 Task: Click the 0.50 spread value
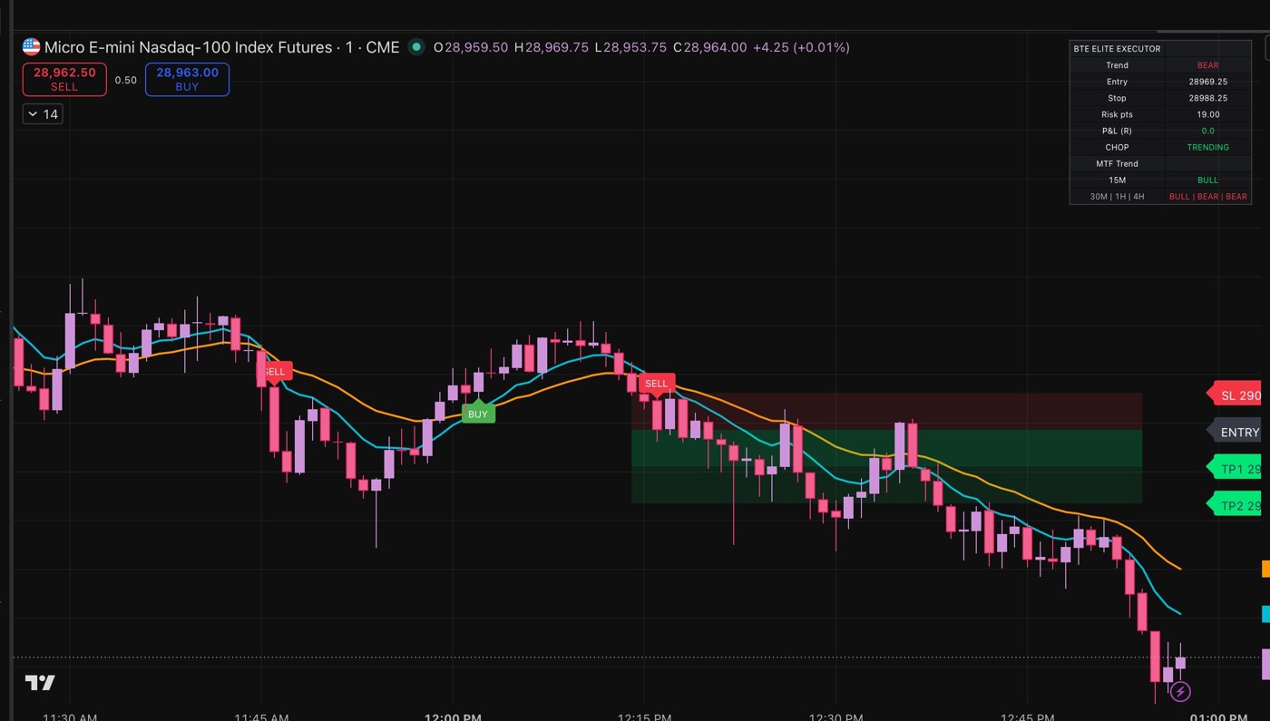tap(126, 80)
